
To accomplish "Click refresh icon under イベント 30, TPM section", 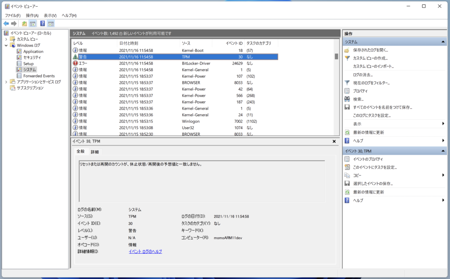I will 347,192.
